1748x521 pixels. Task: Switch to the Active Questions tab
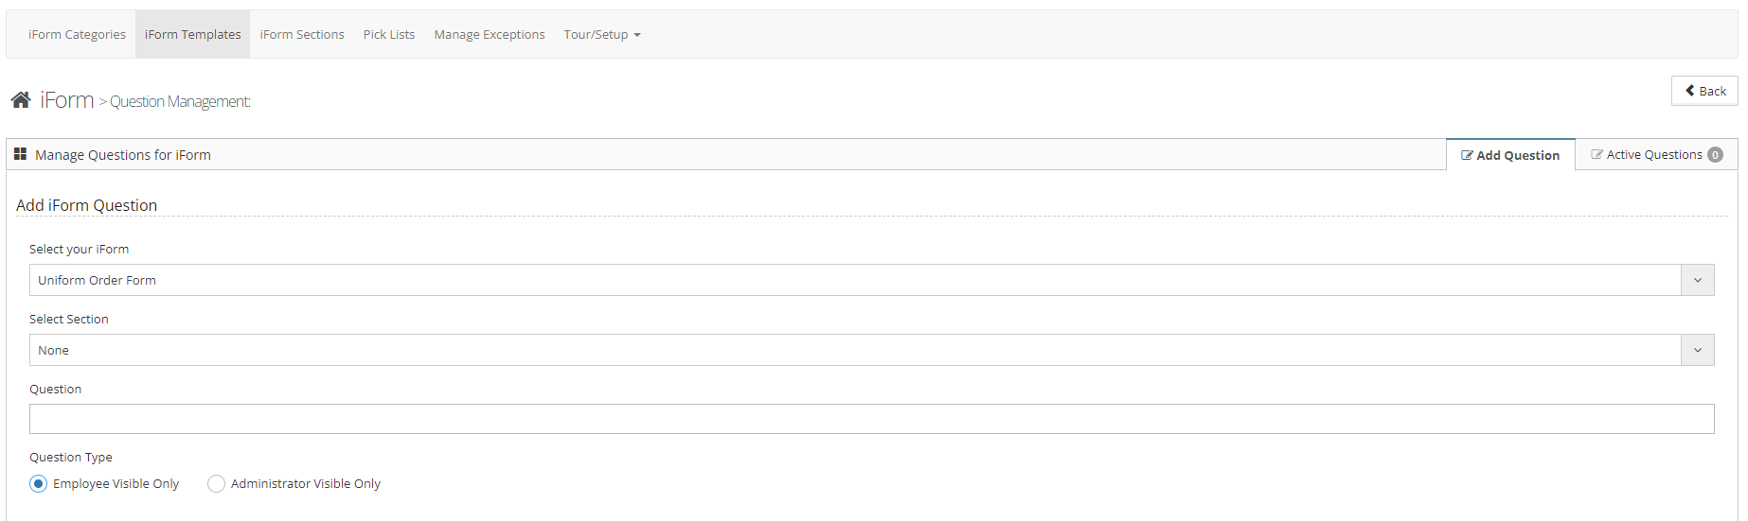(1653, 155)
